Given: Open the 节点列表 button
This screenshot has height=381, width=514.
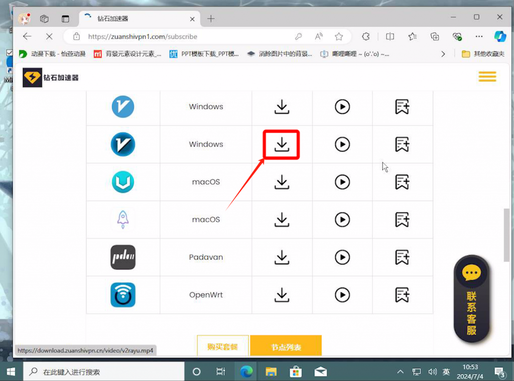Looking at the screenshot, I should (x=286, y=346).
